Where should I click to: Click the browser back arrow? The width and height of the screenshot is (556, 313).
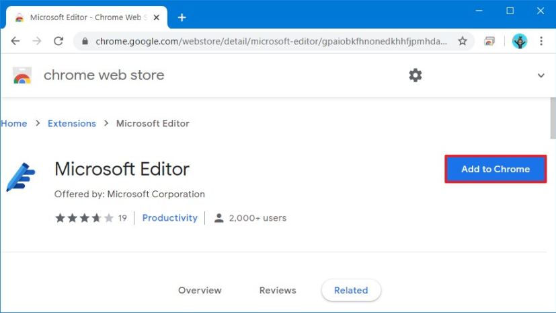click(x=15, y=41)
